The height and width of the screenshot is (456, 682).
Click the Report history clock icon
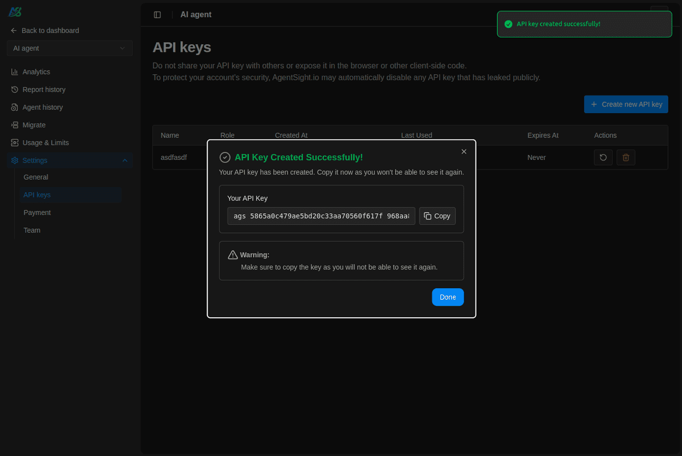click(x=14, y=89)
